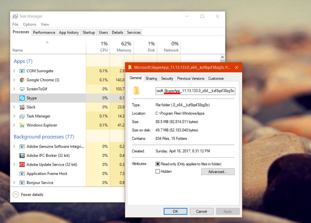The height and width of the screenshot is (223, 311).
Task: Enable the Hidden attribute checkbox
Action: pos(158,171)
